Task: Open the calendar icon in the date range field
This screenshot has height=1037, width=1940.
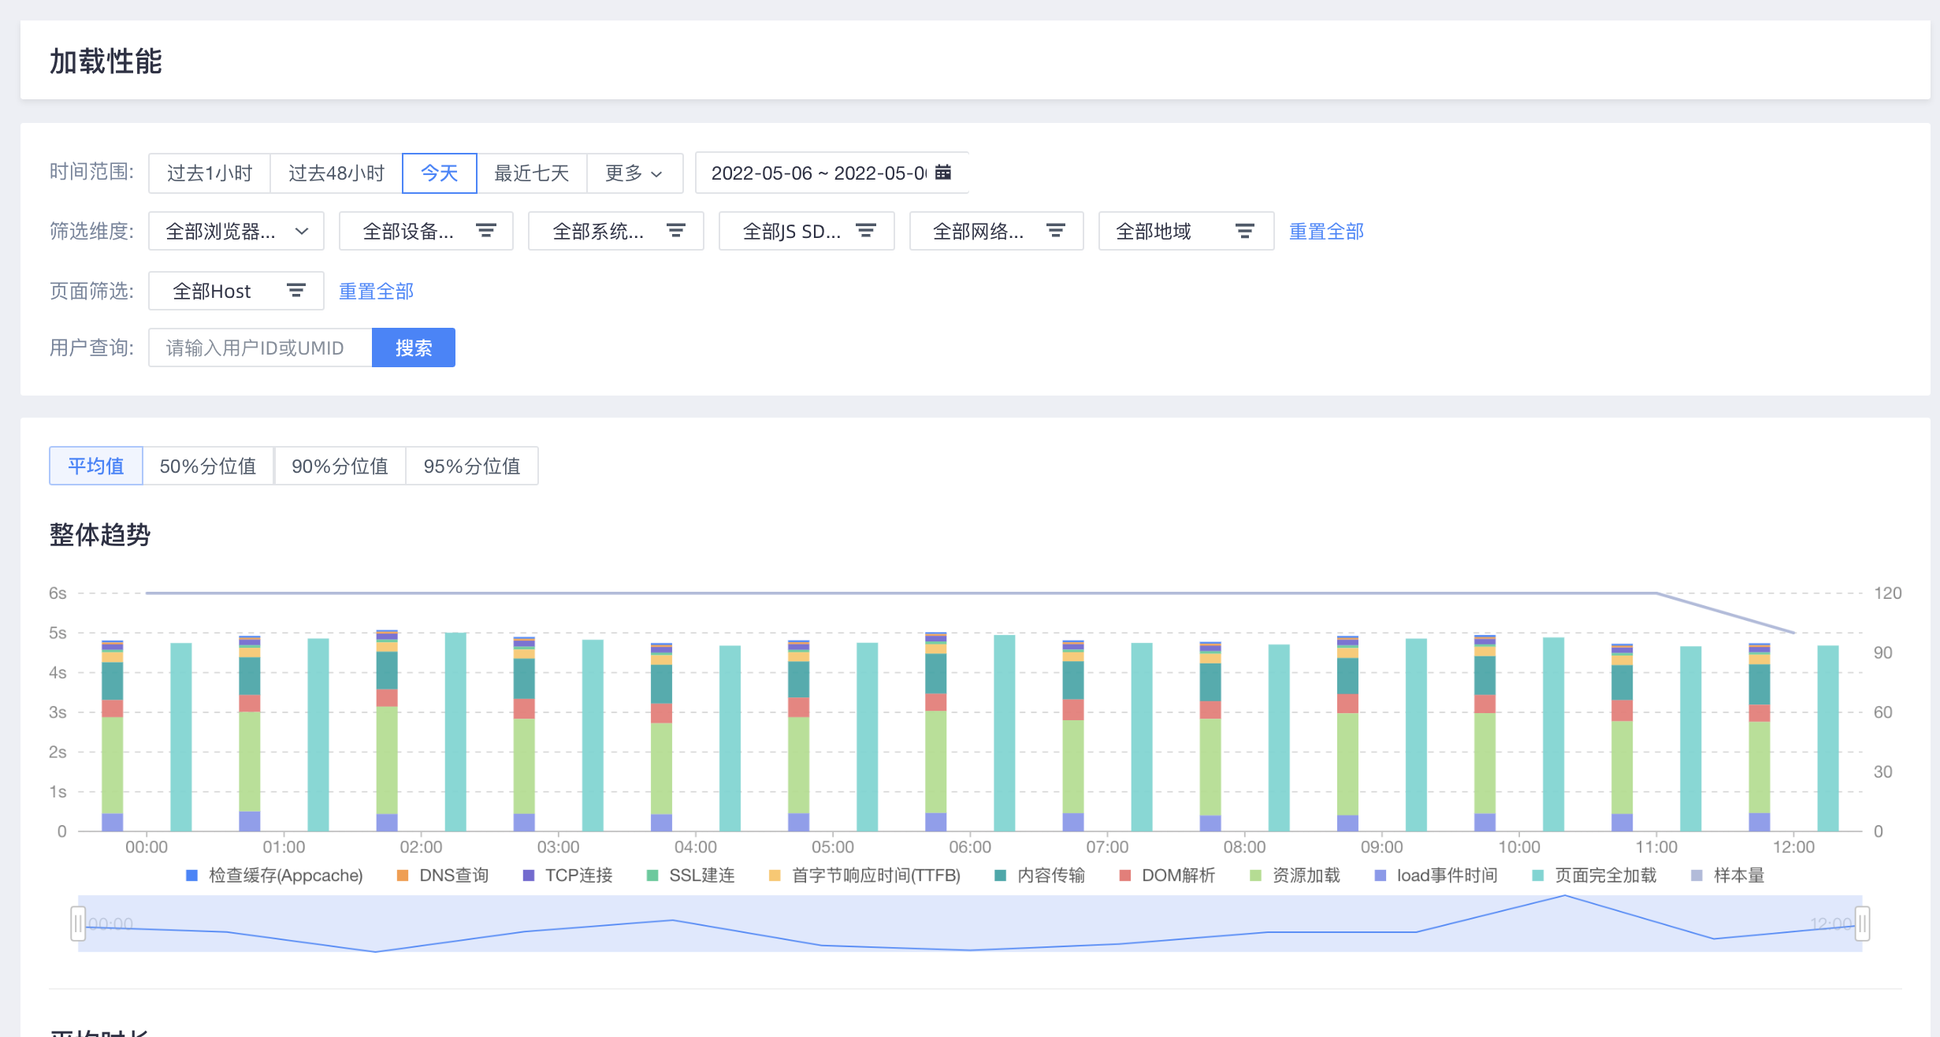Action: (x=943, y=173)
